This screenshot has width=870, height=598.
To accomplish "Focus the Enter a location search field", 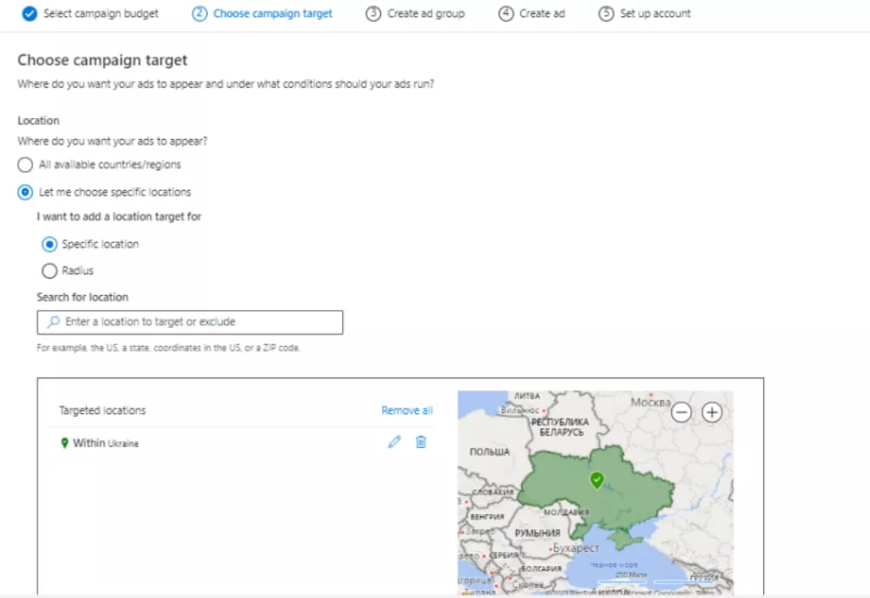I will 190,322.
